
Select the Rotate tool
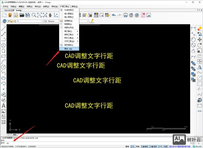200,45
